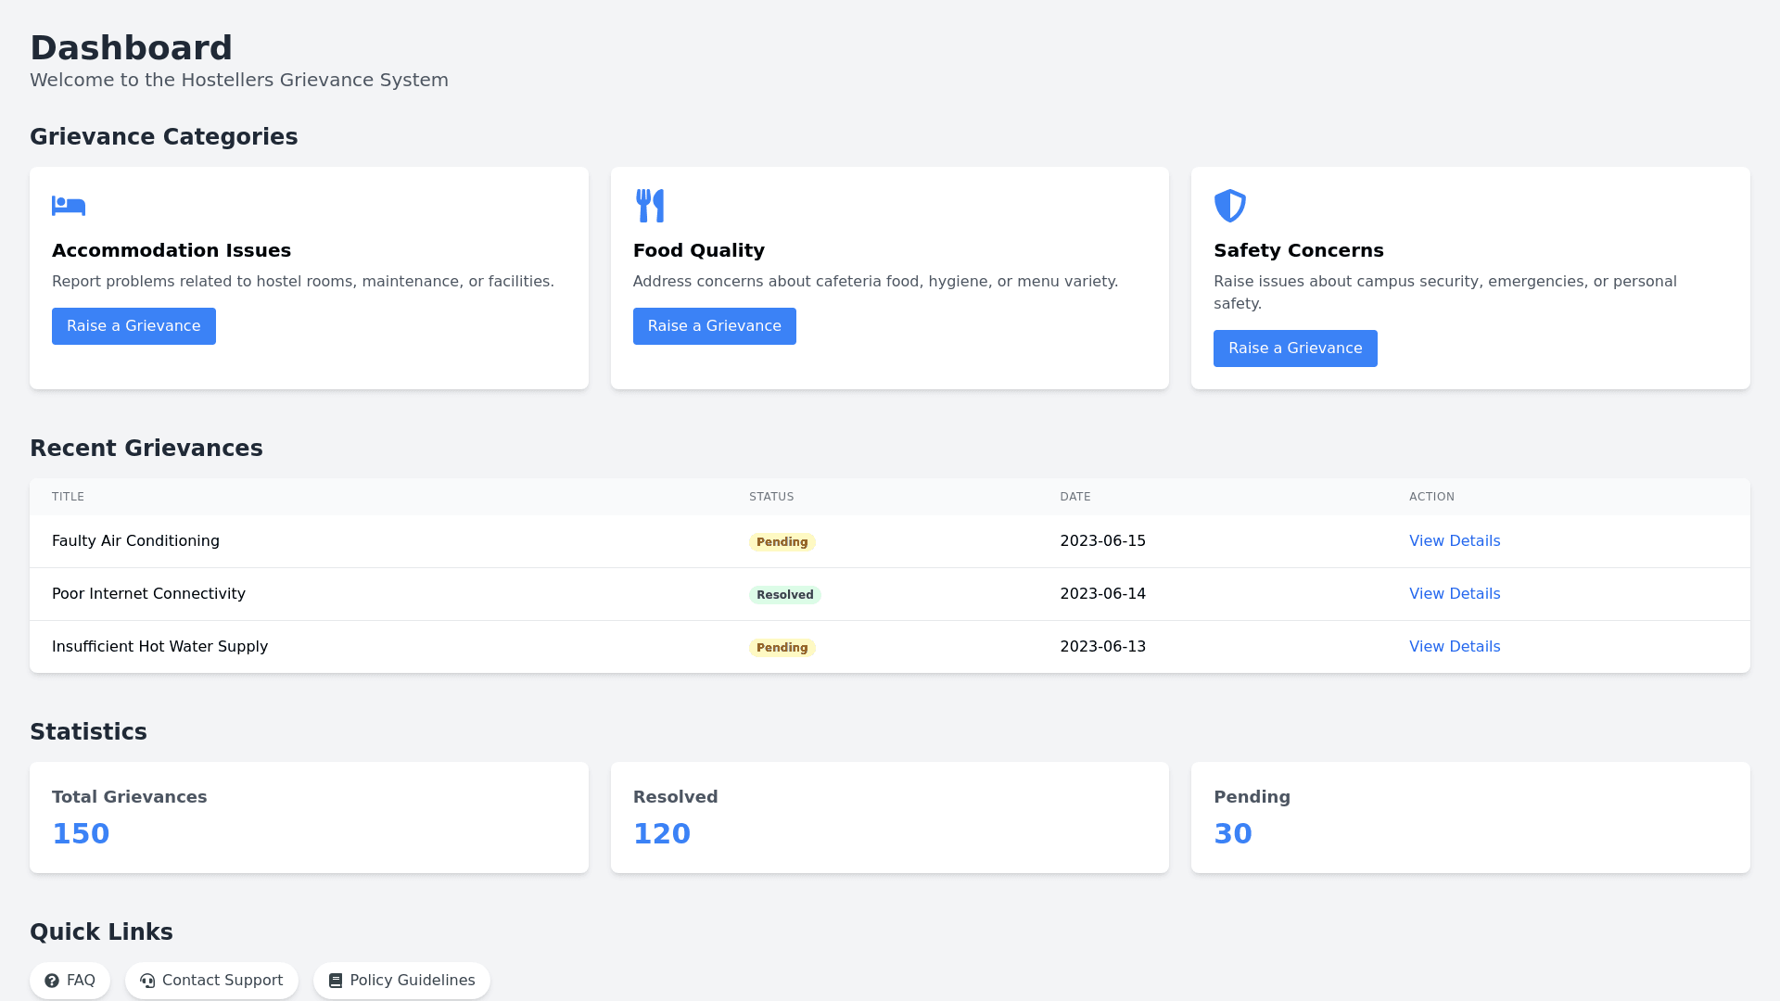
Task: Select the Total Grievances statistics card
Action: point(309,817)
